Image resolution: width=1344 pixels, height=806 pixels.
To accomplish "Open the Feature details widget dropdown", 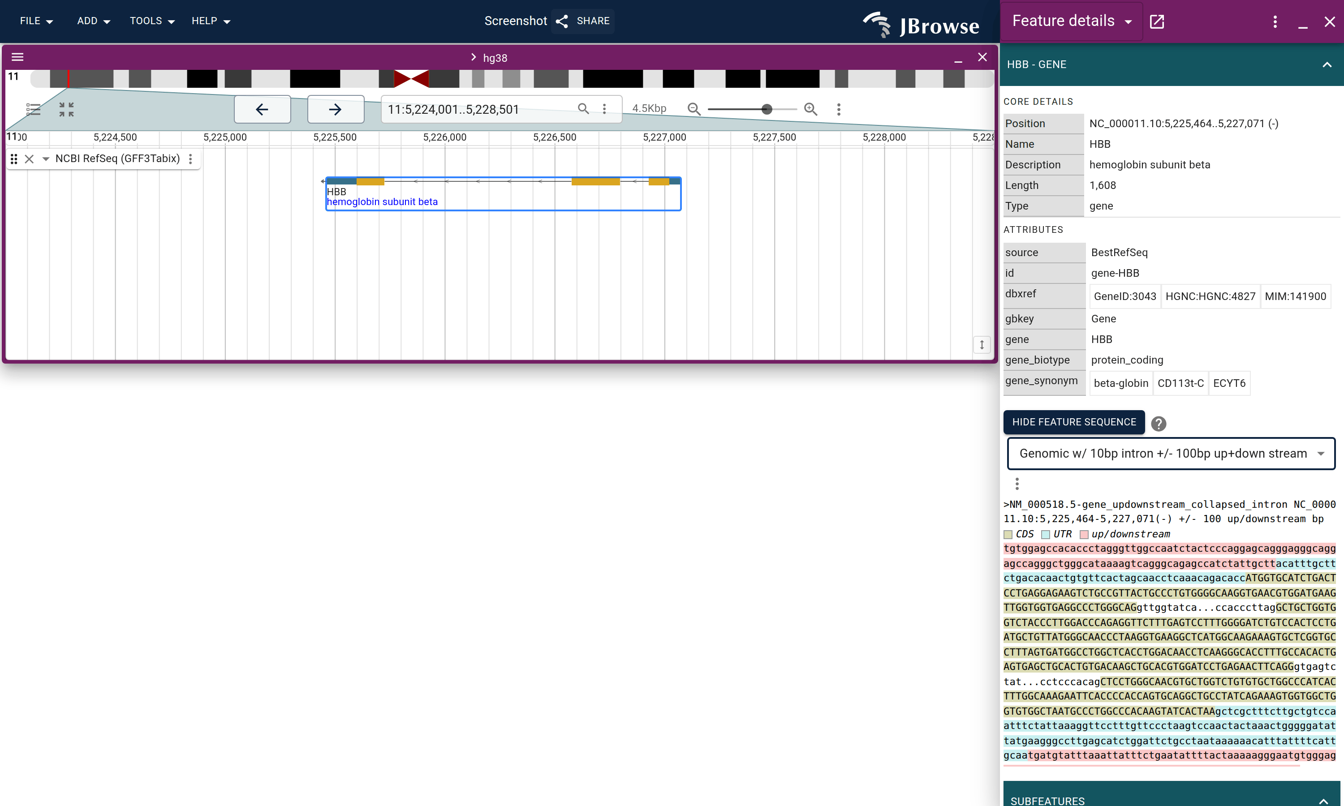I will pyautogui.click(x=1072, y=21).
